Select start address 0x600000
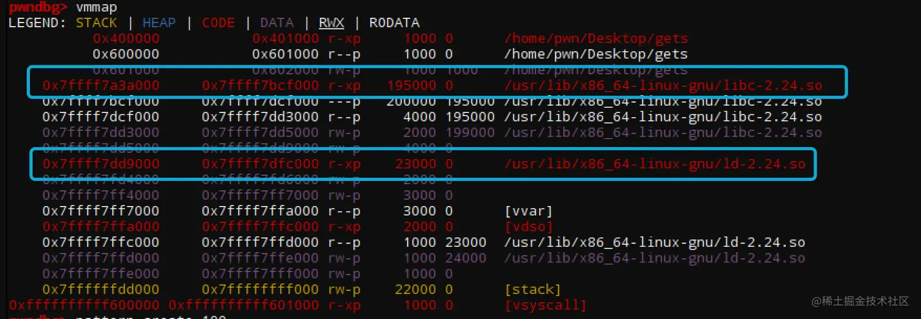The image size is (921, 319). 126,54
